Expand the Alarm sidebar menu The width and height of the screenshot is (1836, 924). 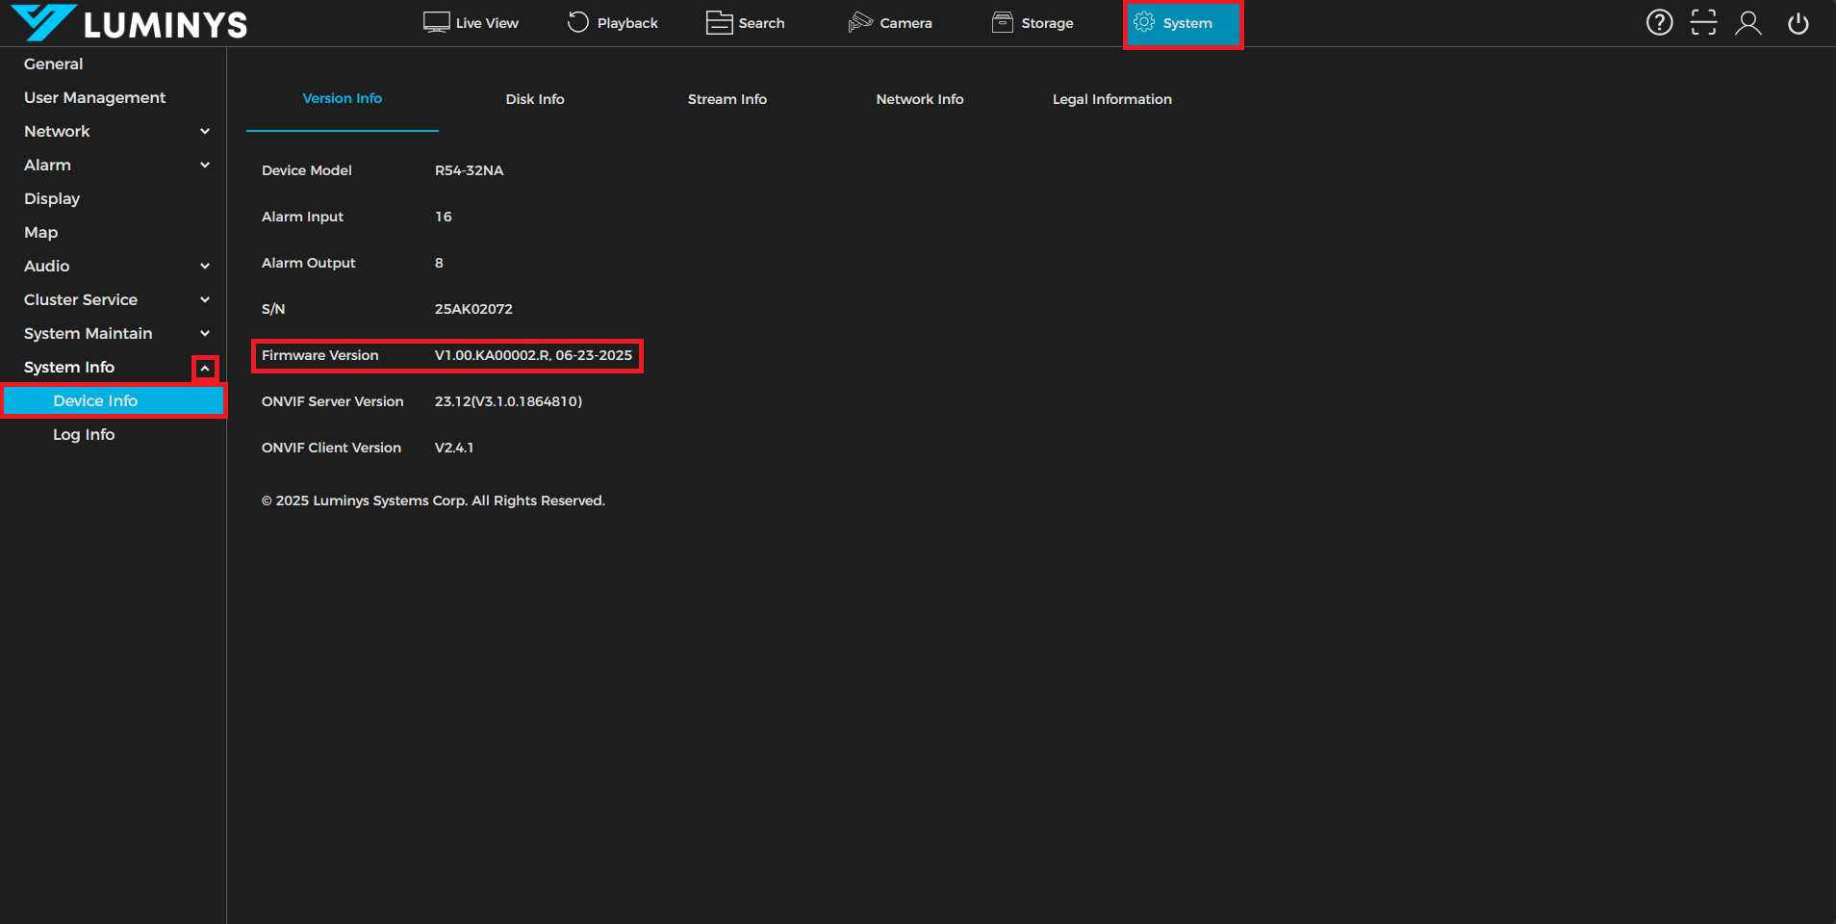204,166
